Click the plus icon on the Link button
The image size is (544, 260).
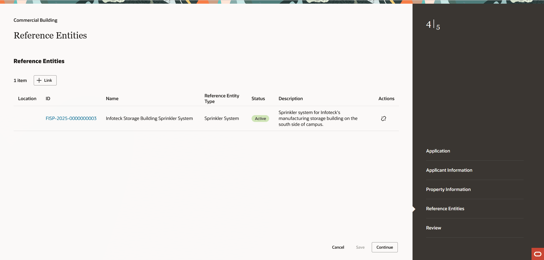point(39,80)
